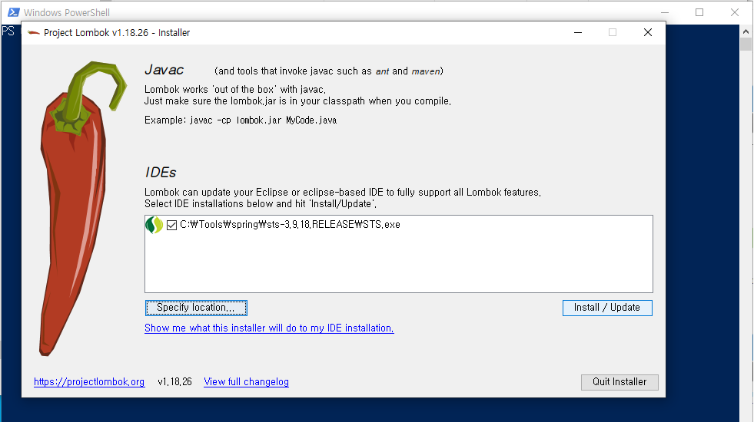This screenshot has height=422, width=754.
Task: Click the large chili pepper logo image
Action: click(x=83, y=209)
